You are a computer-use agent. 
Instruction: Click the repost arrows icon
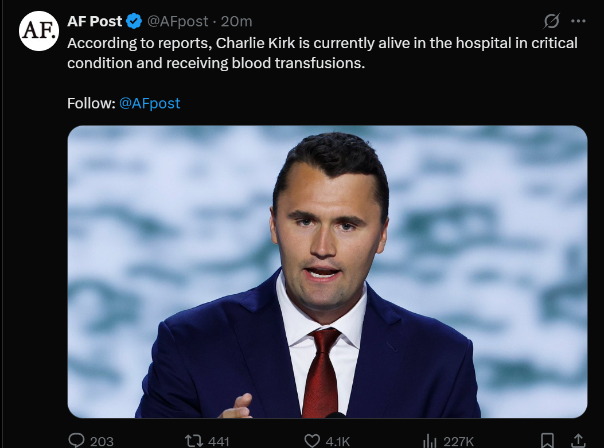point(193,440)
